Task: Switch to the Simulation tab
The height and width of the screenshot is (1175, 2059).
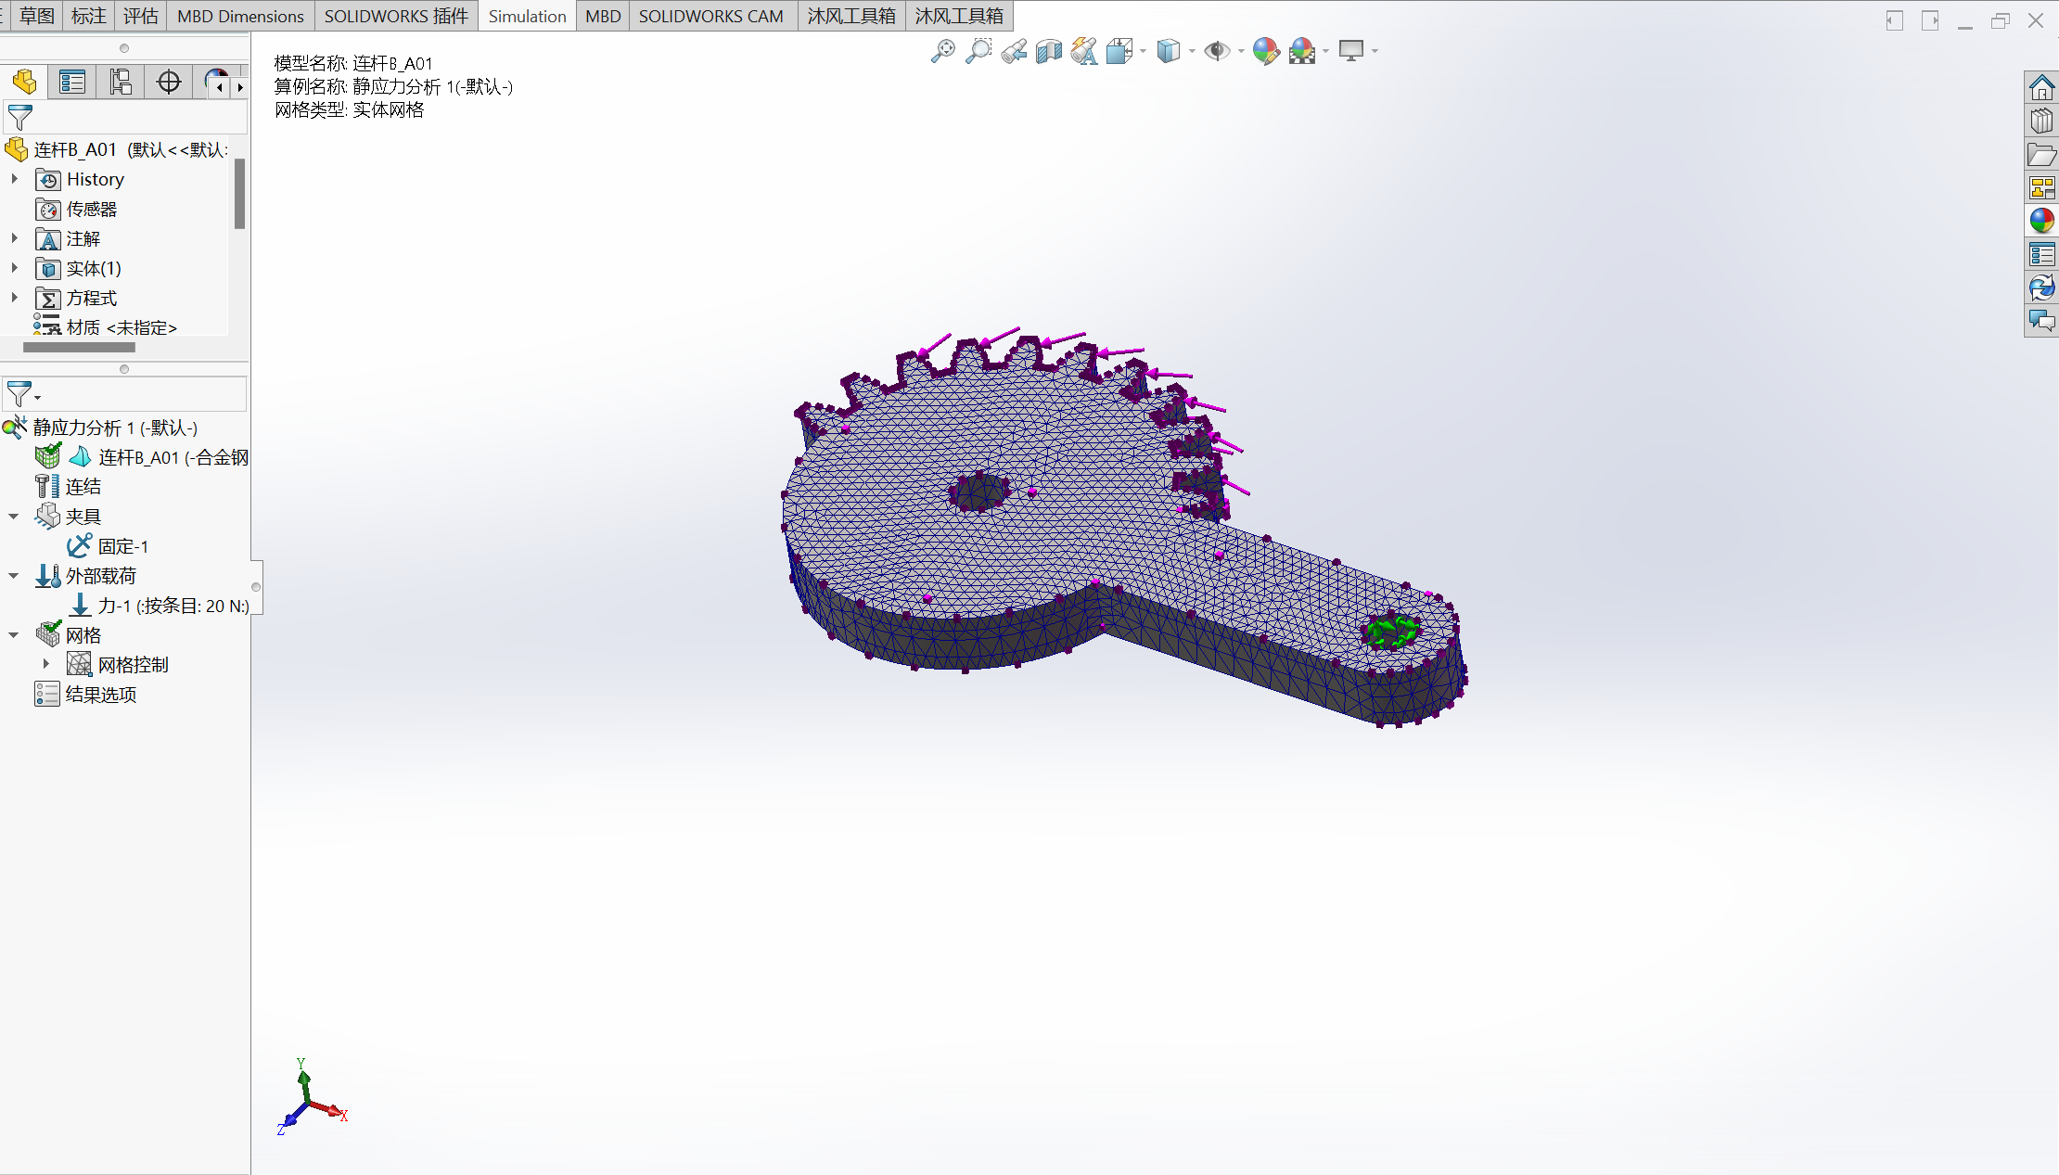Action: (x=527, y=16)
